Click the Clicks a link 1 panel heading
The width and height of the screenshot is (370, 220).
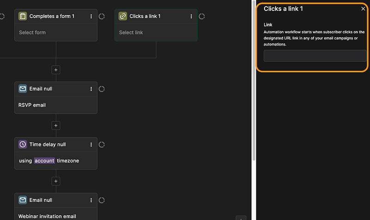pyautogui.click(x=283, y=9)
